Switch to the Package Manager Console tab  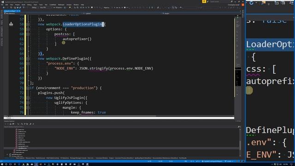point(78,158)
